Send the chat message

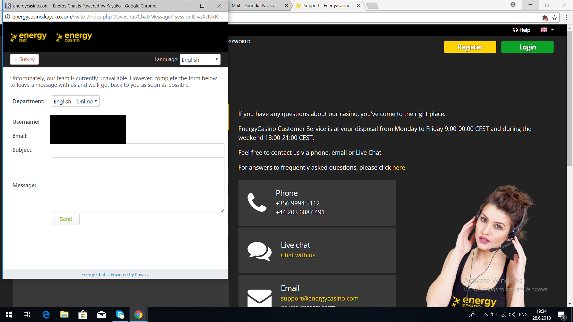(66, 219)
